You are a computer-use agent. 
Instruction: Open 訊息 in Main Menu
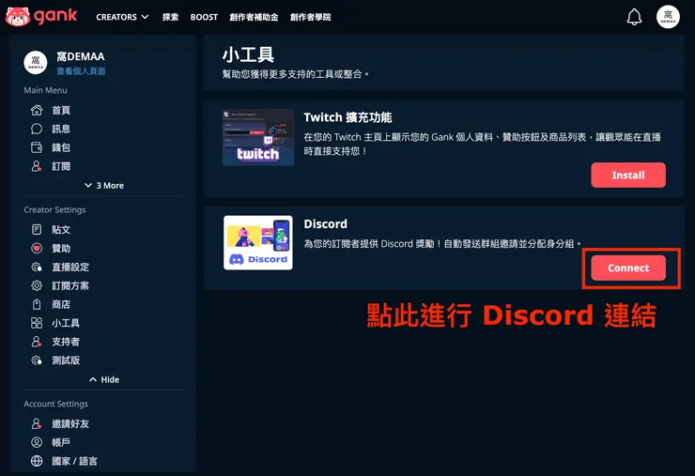point(61,129)
